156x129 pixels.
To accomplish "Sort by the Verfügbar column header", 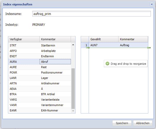I will (24, 39).
